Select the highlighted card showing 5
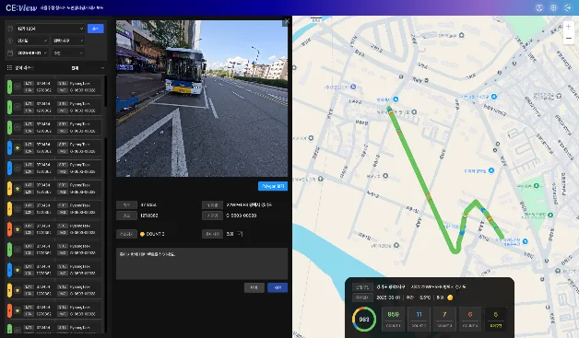The image size is (579, 338). coord(495,319)
